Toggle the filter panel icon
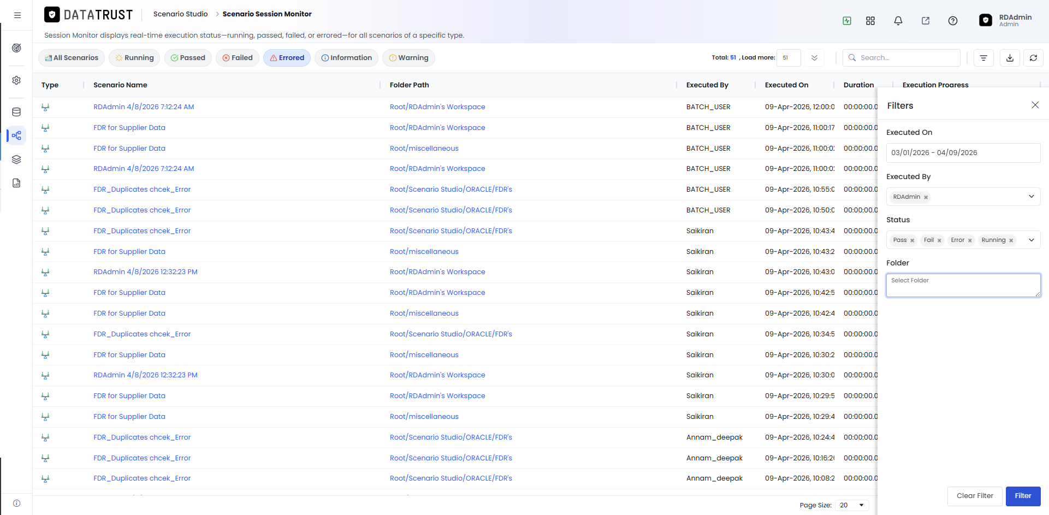The height and width of the screenshot is (515, 1049). (983, 58)
